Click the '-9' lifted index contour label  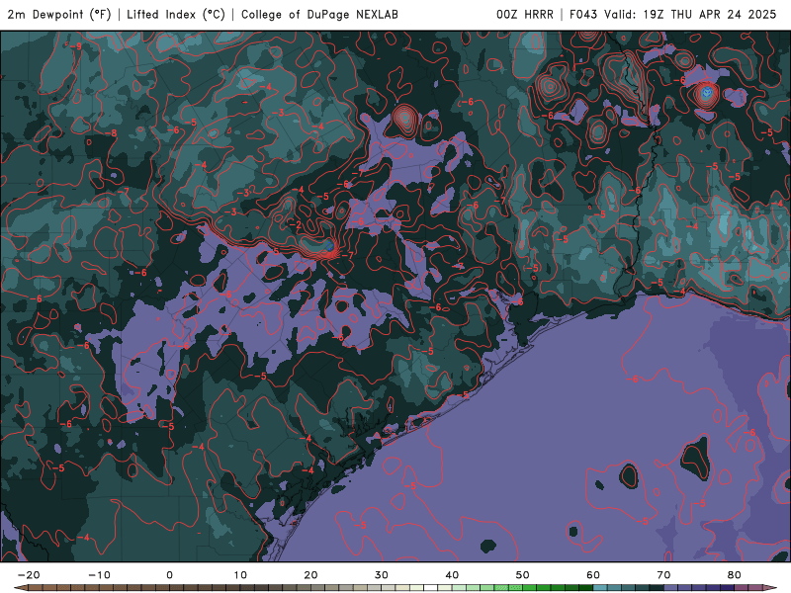pyautogui.click(x=75, y=46)
